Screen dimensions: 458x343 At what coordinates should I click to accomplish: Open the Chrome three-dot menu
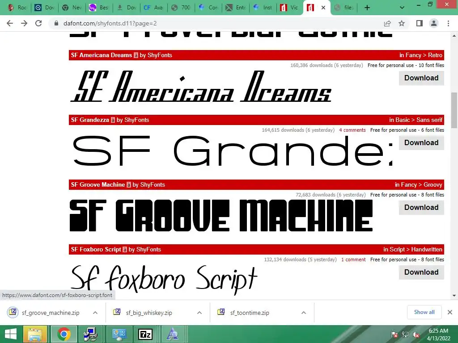448,23
